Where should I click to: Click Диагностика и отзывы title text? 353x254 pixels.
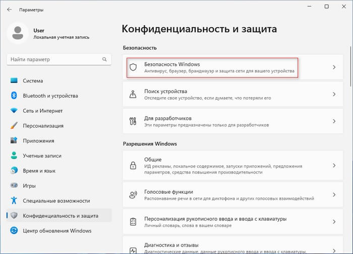point(171,245)
